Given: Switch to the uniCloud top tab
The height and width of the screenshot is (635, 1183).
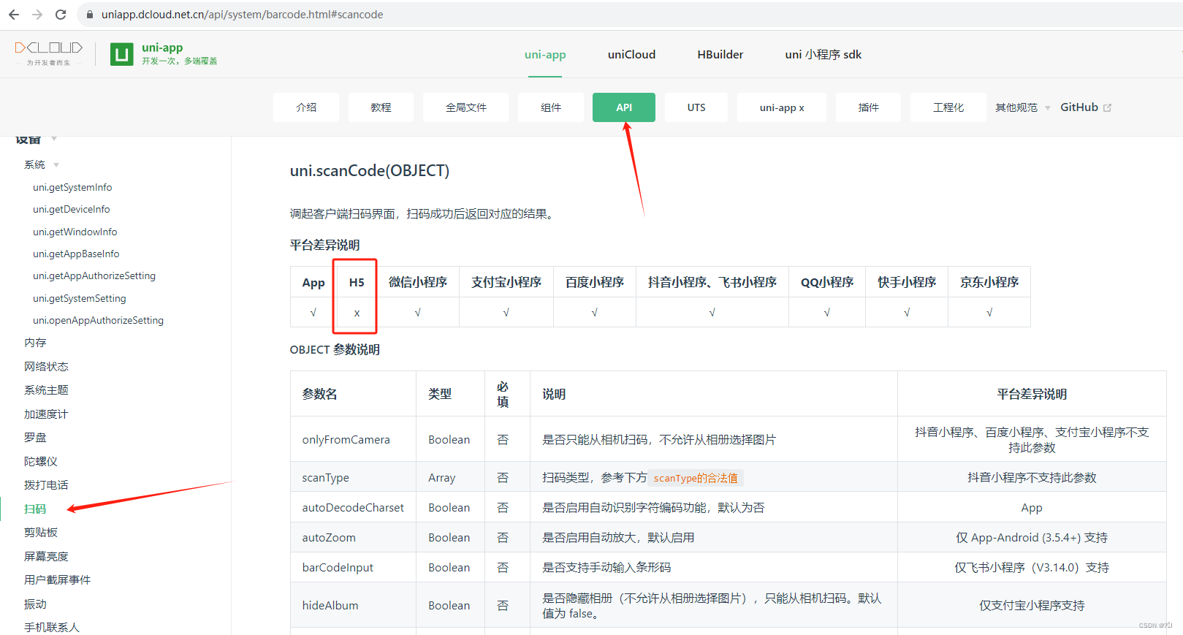Looking at the screenshot, I should pos(631,55).
